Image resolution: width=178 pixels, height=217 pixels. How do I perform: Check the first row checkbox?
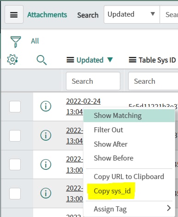pos(15,106)
